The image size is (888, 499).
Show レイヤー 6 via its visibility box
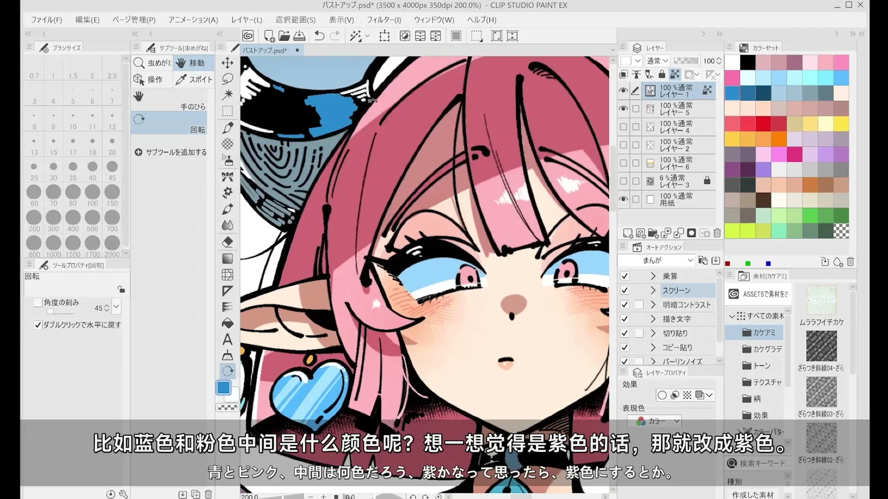(624, 163)
